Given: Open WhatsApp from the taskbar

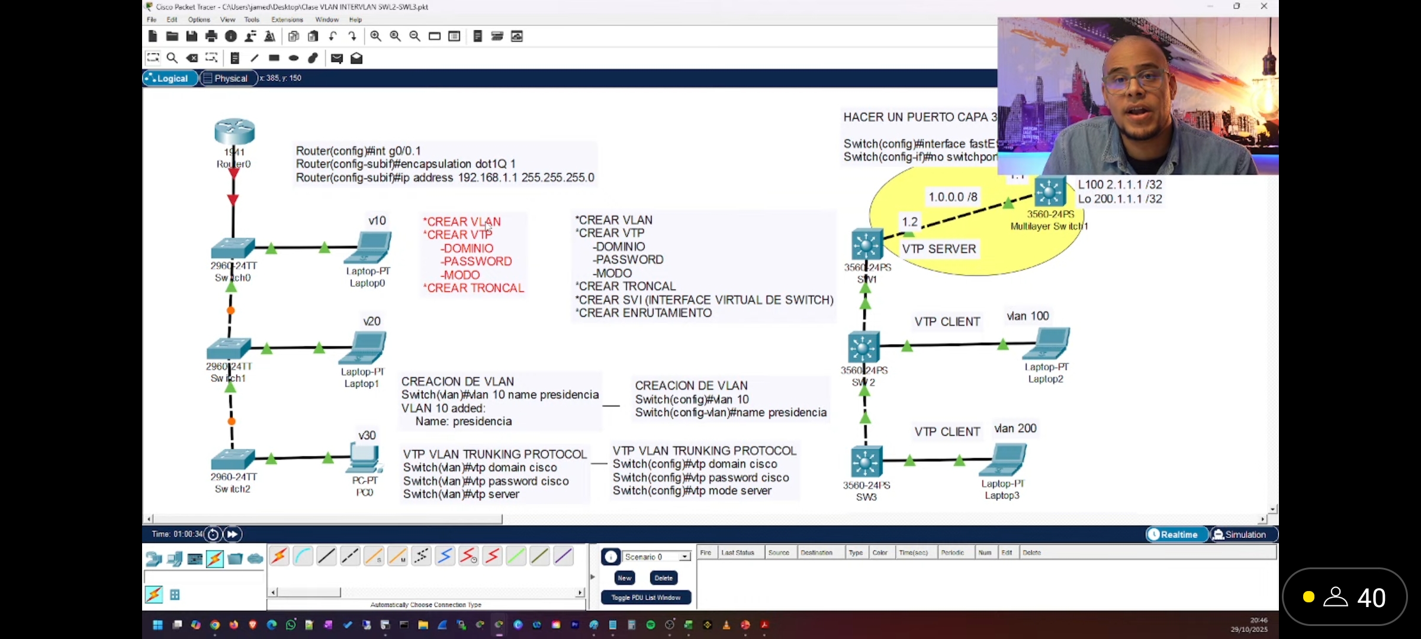Looking at the screenshot, I should [x=291, y=625].
